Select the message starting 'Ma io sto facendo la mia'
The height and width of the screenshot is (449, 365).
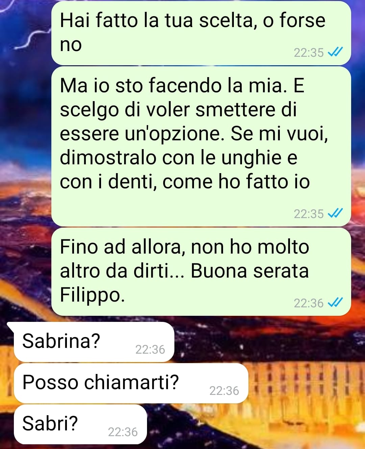point(201,146)
